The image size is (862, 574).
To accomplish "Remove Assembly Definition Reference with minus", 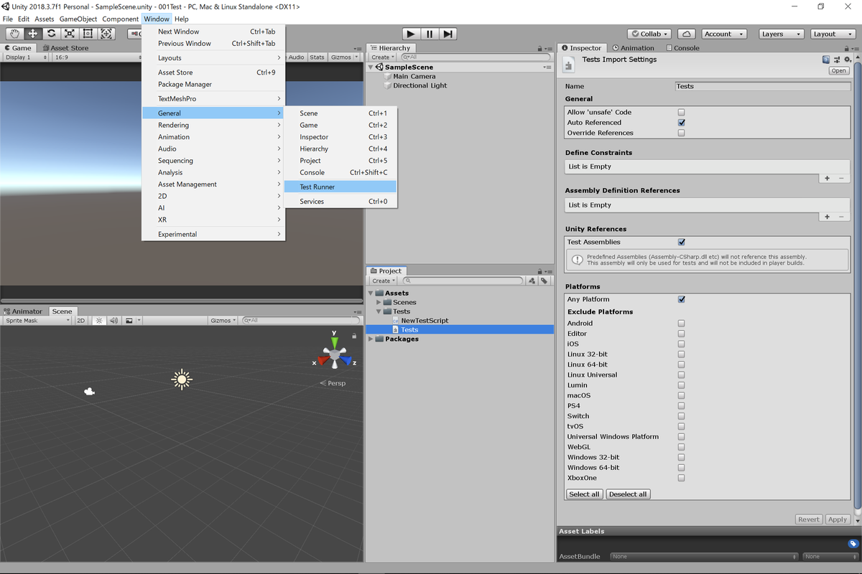I will click(x=841, y=217).
